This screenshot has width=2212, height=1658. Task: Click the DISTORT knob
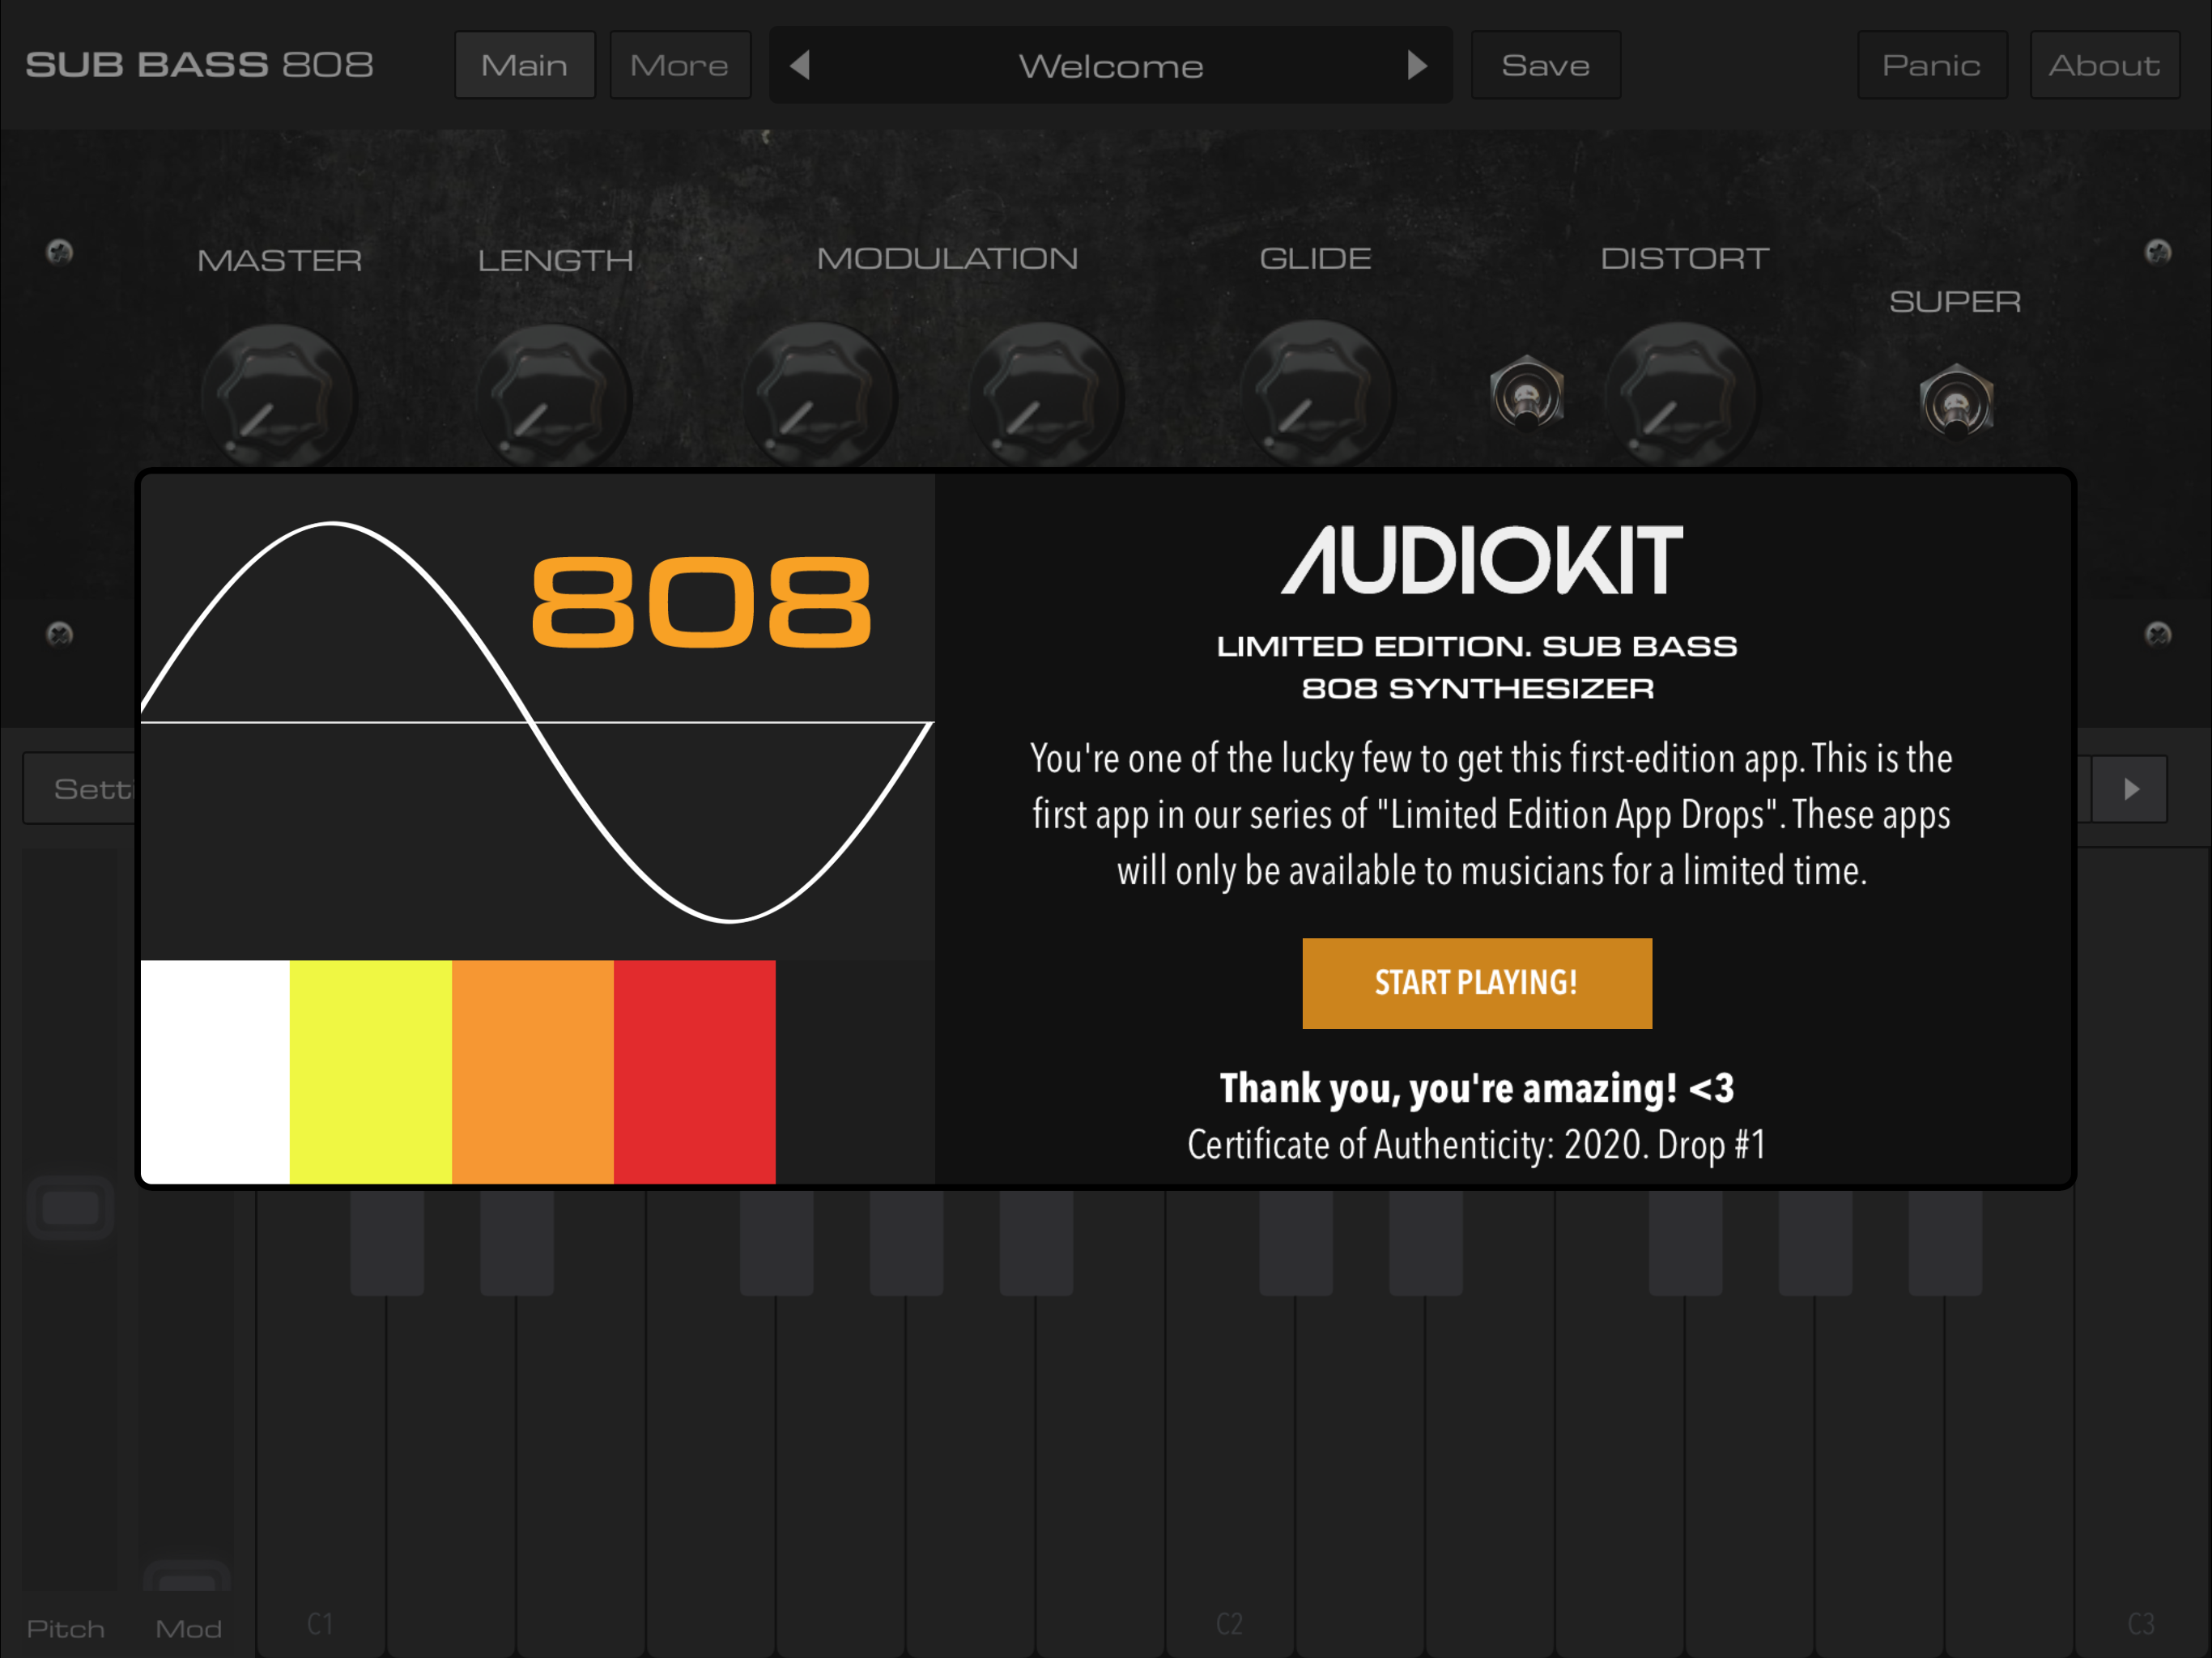click(x=1681, y=397)
